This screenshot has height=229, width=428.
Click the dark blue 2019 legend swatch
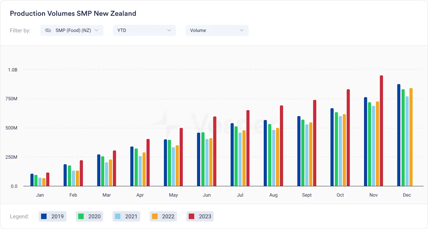pyautogui.click(x=44, y=216)
